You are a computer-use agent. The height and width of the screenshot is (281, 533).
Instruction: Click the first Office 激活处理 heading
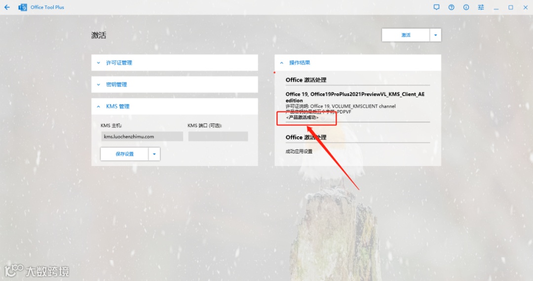coord(306,80)
